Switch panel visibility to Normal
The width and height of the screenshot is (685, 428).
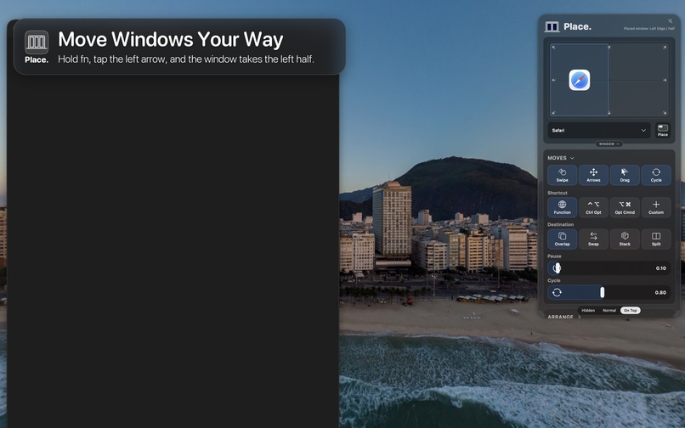[x=609, y=311]
